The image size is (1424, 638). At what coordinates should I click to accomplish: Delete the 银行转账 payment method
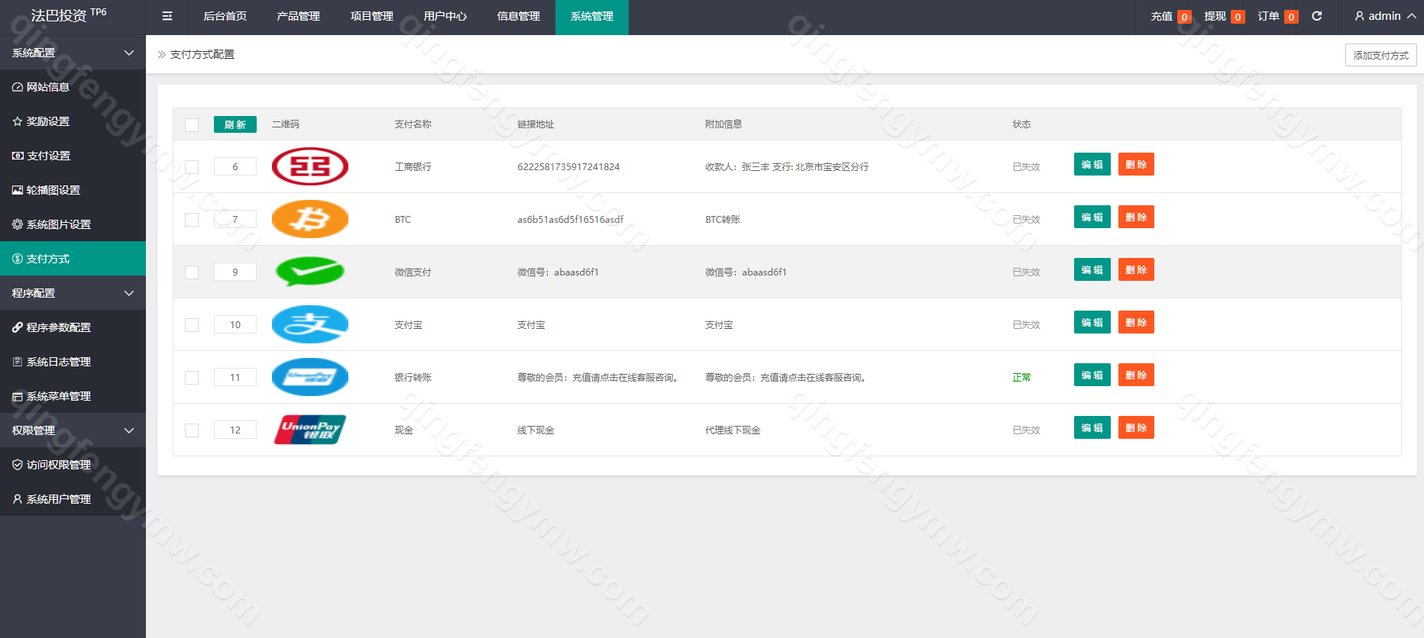point(1136,375)
